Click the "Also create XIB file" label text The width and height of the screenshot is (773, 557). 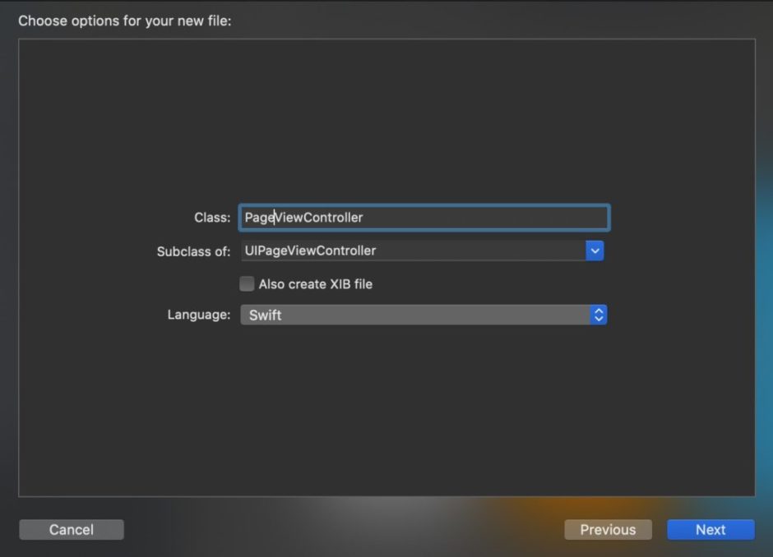[316, 284]
